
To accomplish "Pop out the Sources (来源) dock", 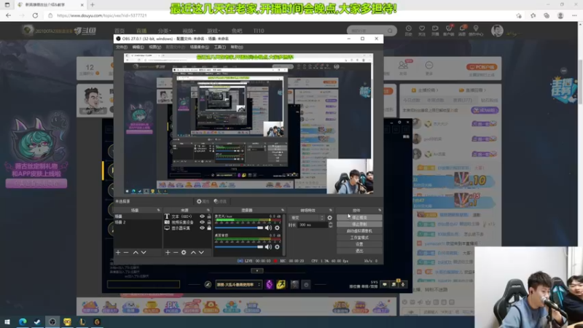I will pyautogui.click(x=208, y=211).
